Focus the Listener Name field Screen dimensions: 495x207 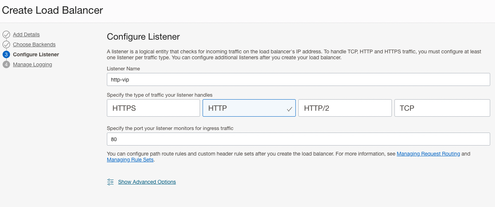tap(298, 79)
